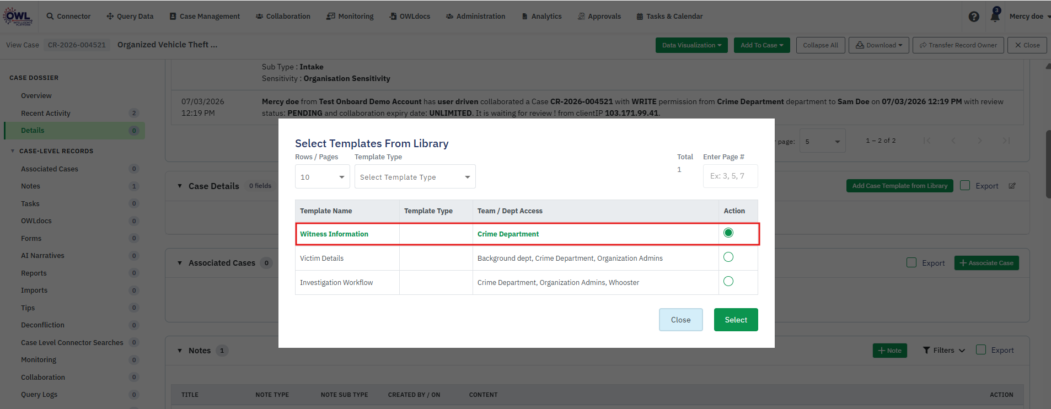Open the Case Management menu
Viewport: 1051px width, 409px height.
(x=205, y=17)
